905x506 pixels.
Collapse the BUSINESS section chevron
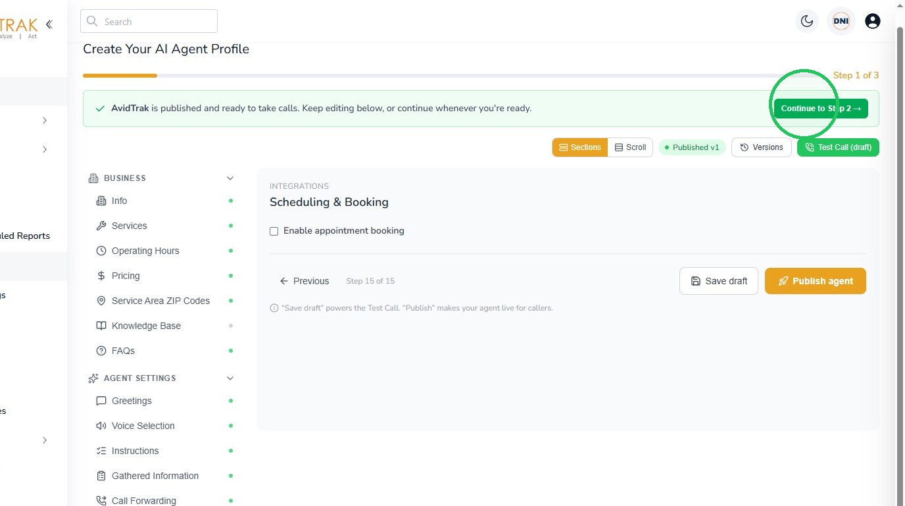pos(230,178)
